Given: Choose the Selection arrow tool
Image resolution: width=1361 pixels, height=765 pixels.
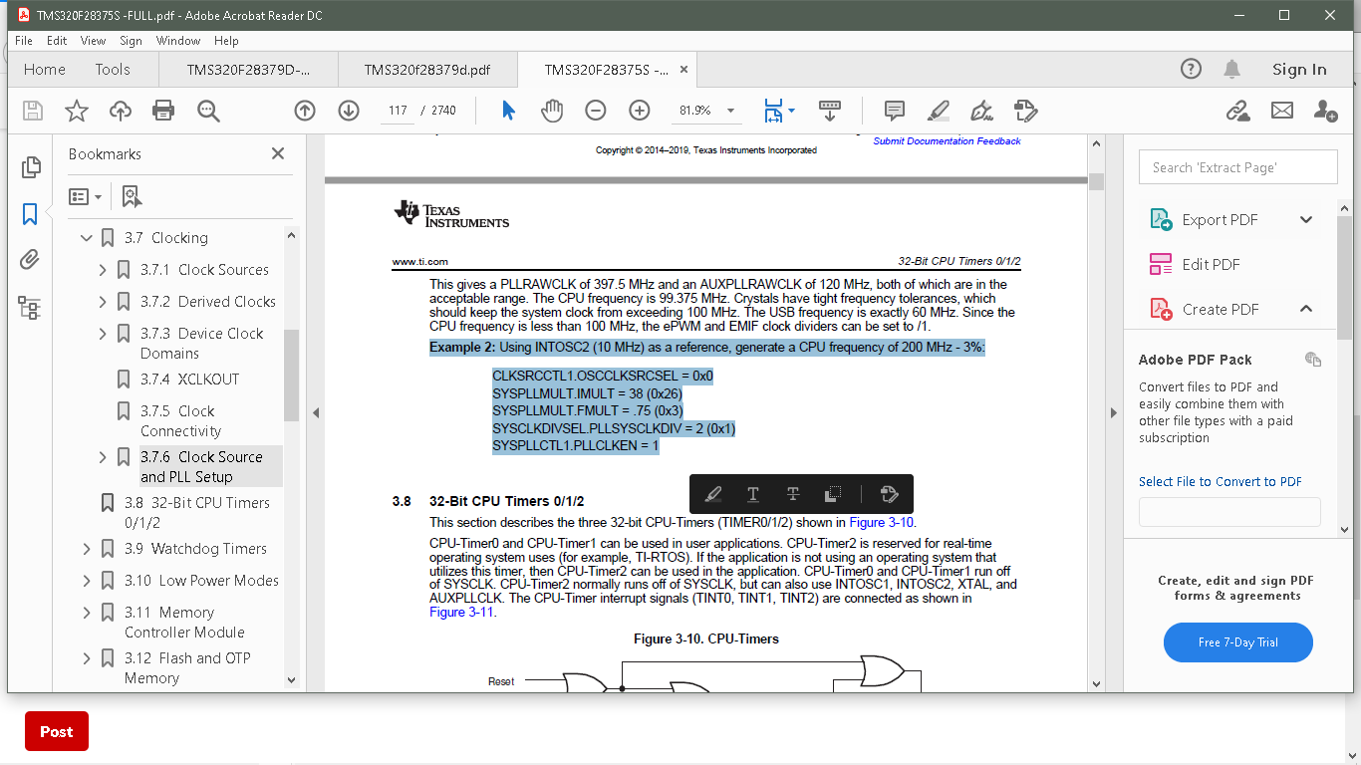Looking at the screenshot, I should coord(508,111).
